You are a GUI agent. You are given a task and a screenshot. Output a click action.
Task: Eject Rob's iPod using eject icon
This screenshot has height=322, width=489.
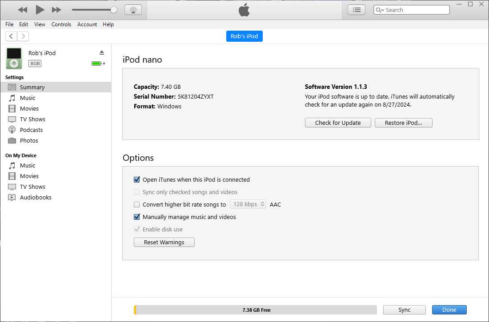[x=102, y=52]
